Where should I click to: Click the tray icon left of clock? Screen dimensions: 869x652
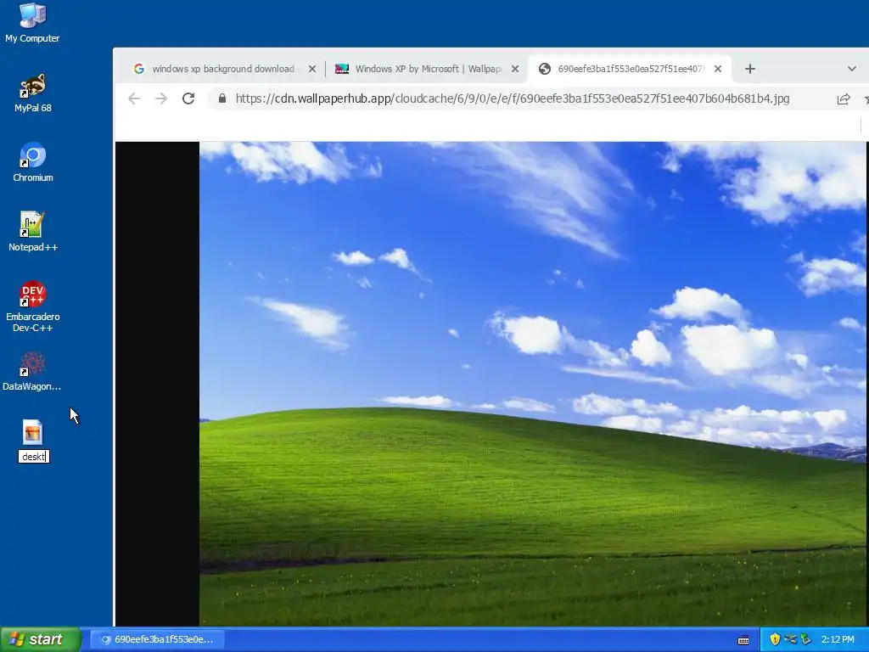805,639
